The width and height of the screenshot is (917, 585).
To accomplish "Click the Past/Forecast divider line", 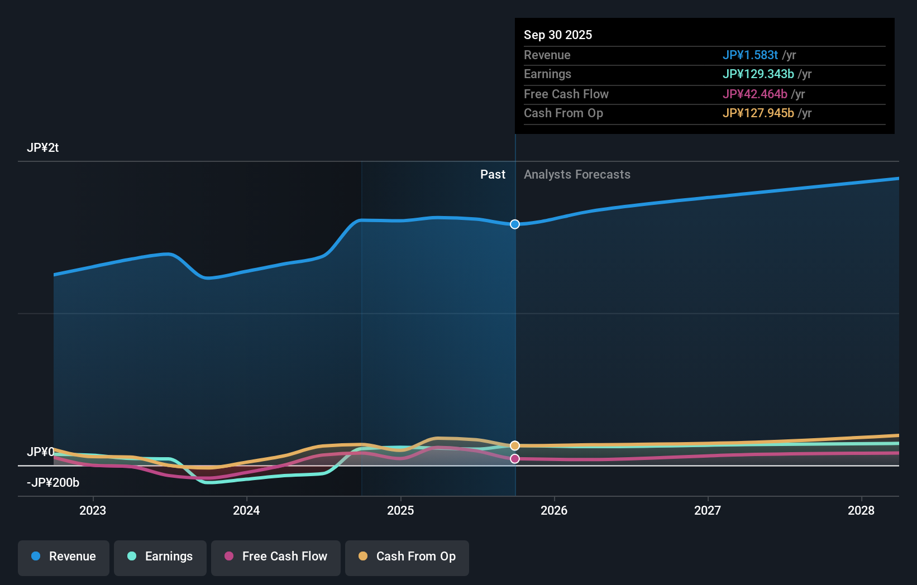I will point(514,335).
